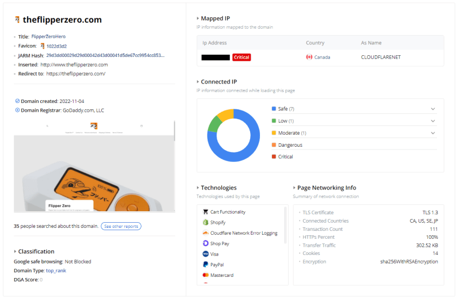Click the Cloudflare Network Error Logging icon
The width and height of the screenshot is (460, 301).
206,233
